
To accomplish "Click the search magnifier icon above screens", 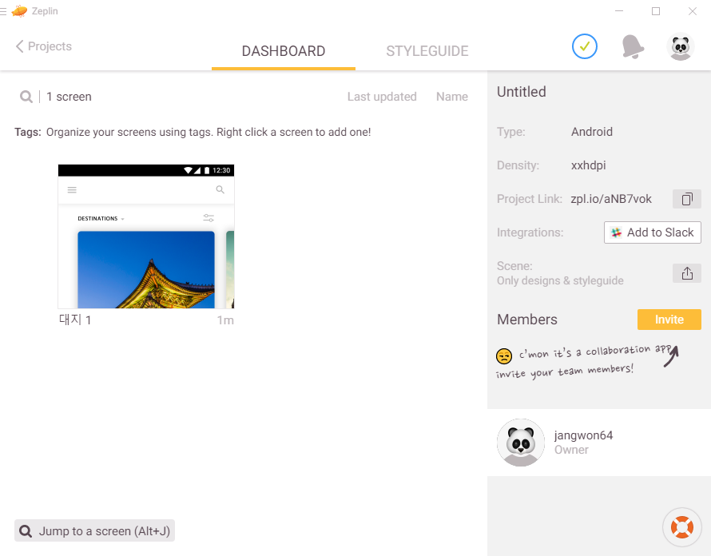I will tap(26, 97).
